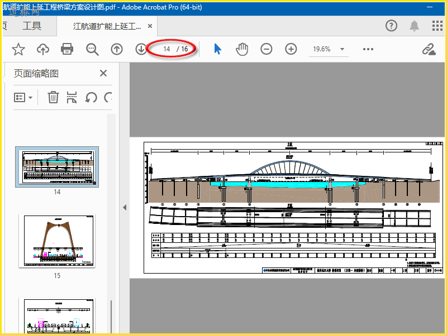This screenshot has width=447, height=335.
Task: Collapse the navigation pane with the left arrow
Action: 125,207
